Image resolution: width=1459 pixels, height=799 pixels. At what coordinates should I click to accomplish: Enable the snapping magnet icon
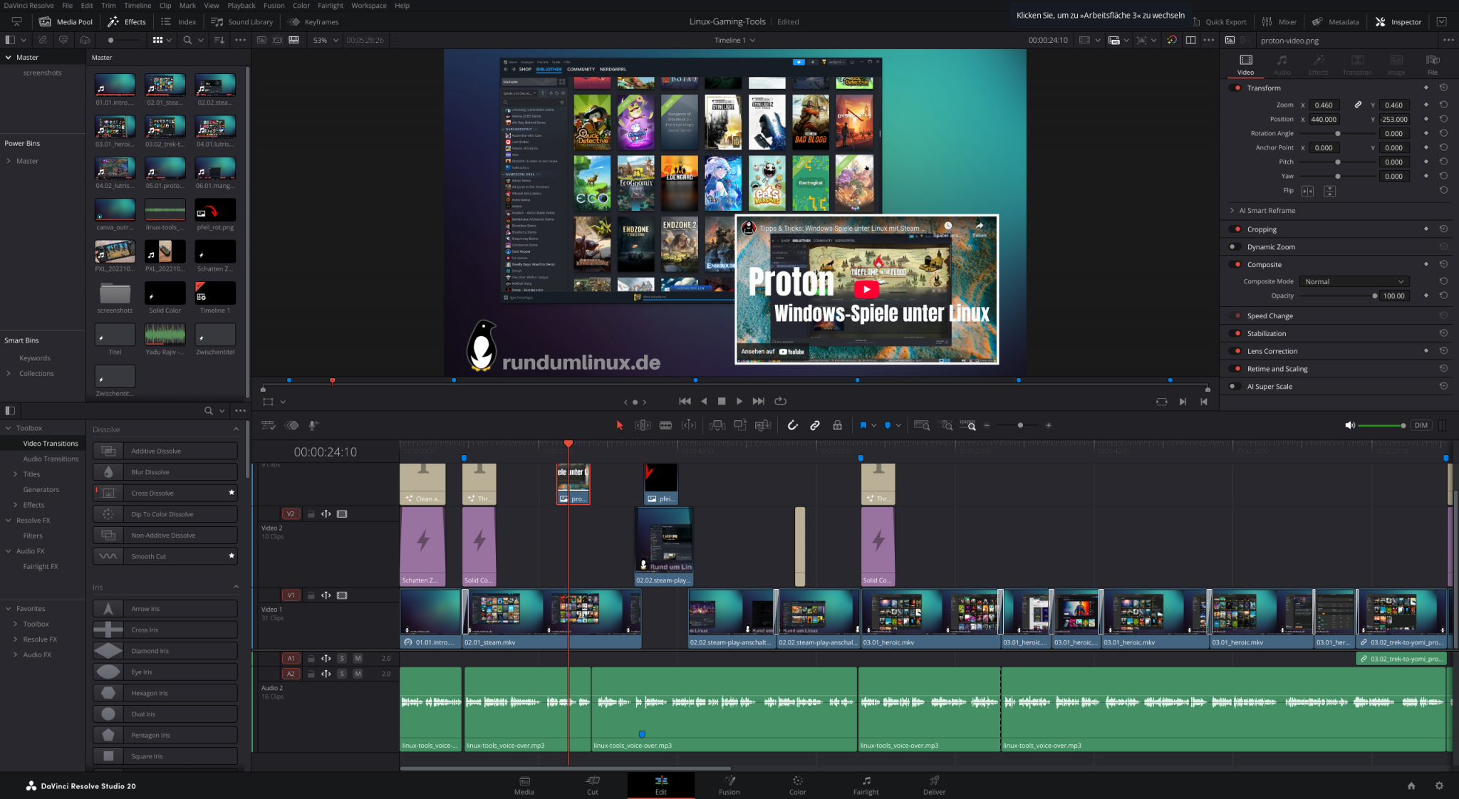point(793,425)
